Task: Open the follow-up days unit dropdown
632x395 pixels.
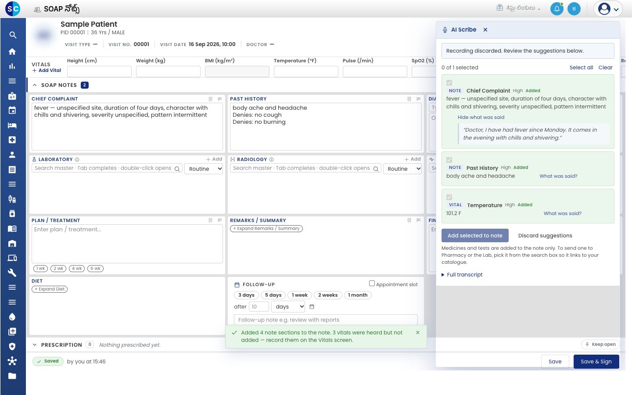Action: [x=288, y=307]
